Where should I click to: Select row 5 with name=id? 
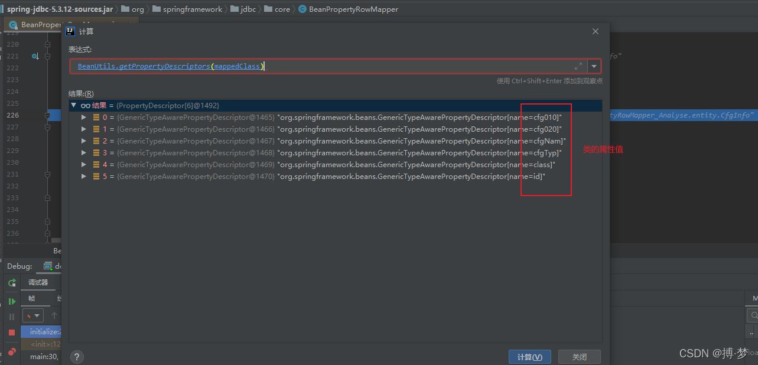coord(336,177)
